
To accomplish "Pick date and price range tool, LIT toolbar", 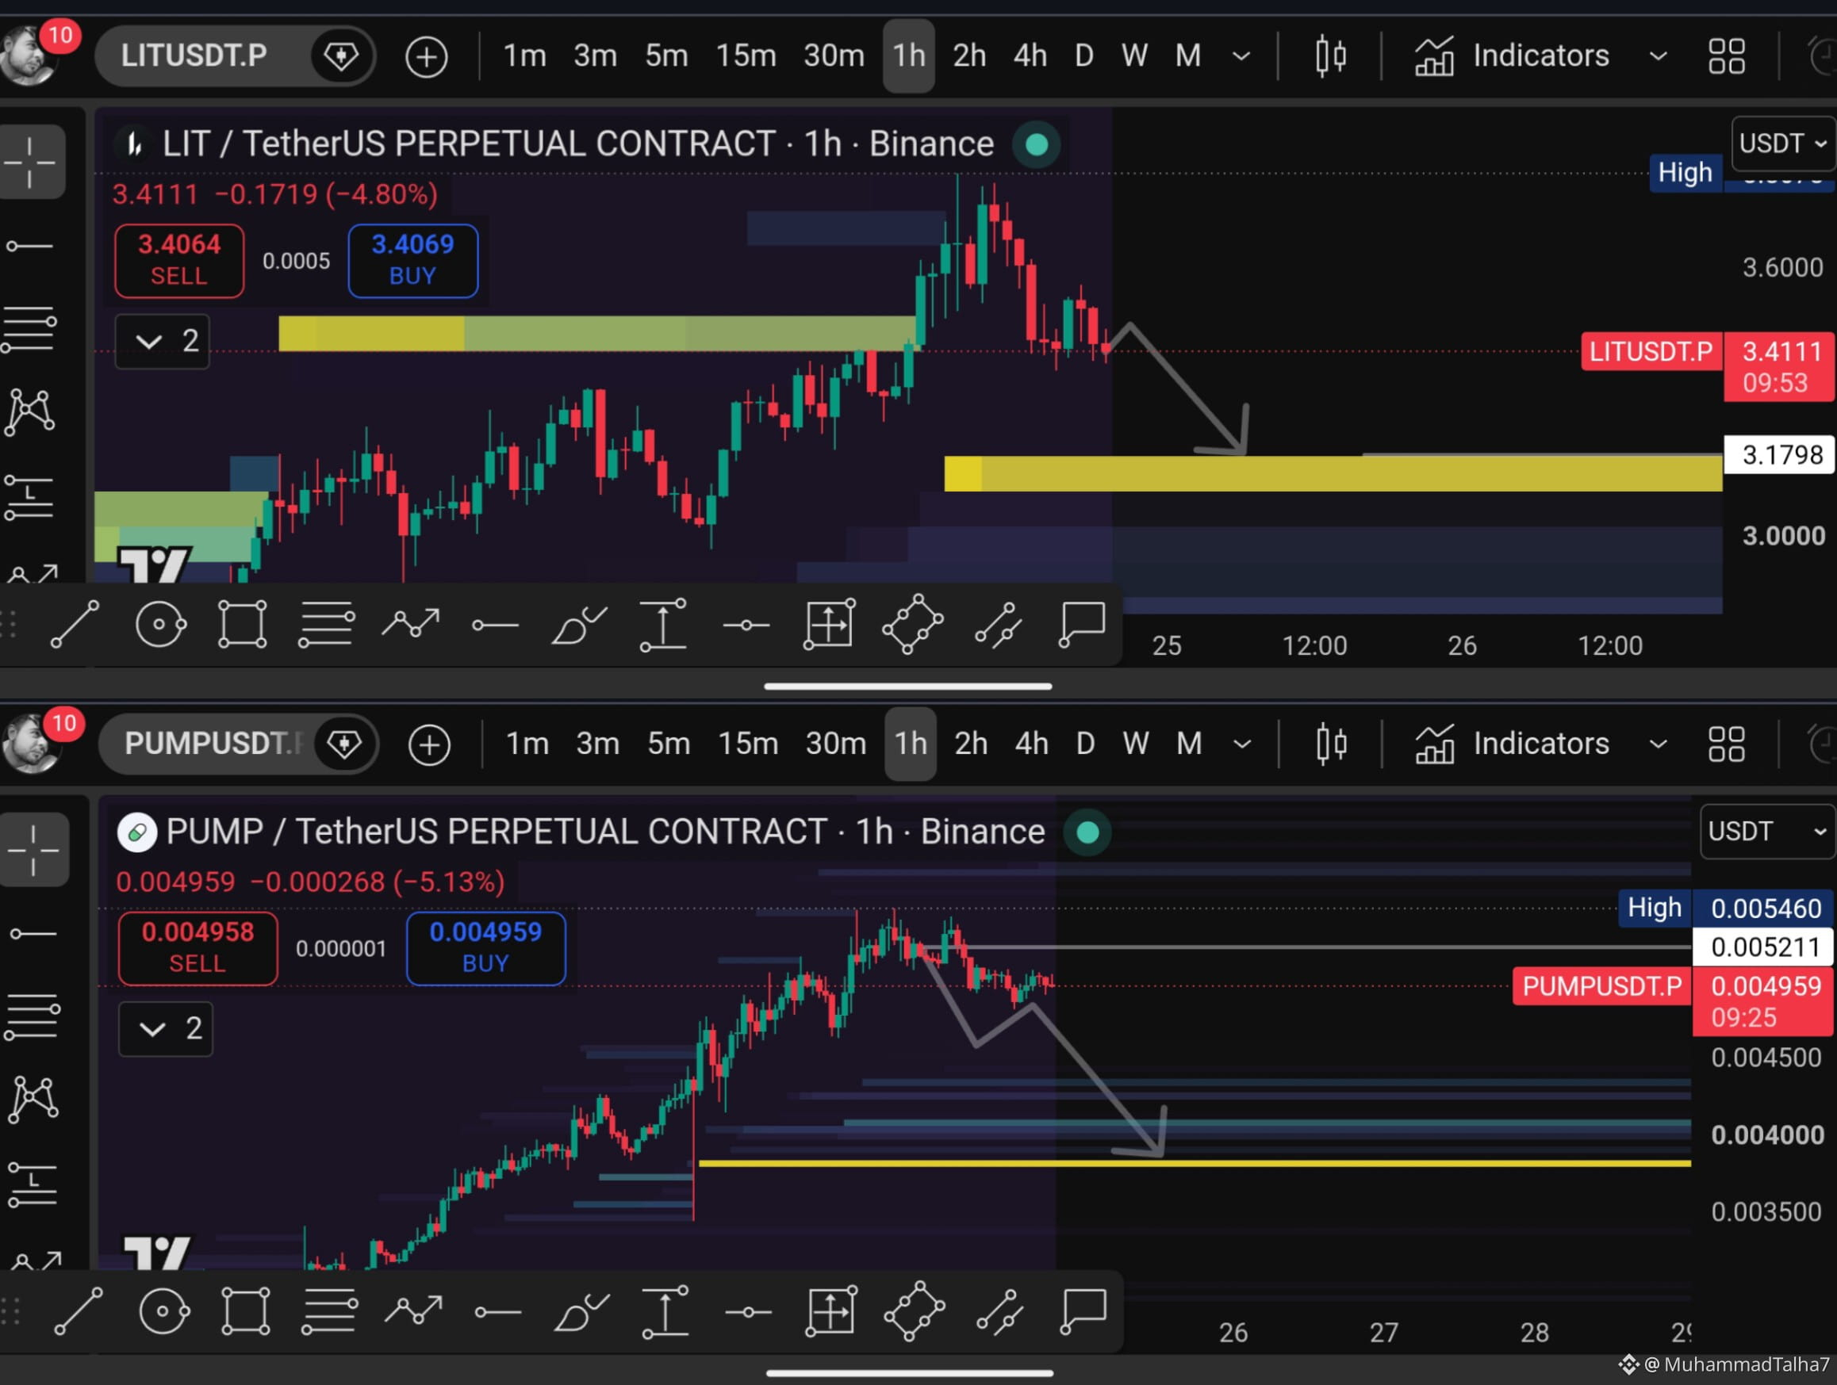I will click(830, 625).
